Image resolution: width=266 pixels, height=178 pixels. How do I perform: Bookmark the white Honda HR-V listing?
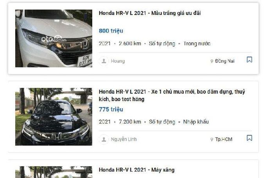(249, 60)
